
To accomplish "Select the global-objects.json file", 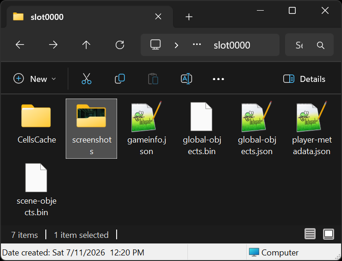I will tap(257, 129).
